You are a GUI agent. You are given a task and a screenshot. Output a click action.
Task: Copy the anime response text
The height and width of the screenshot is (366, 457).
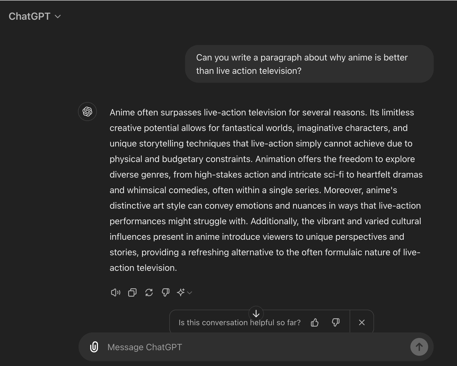(x=132, y=292)
